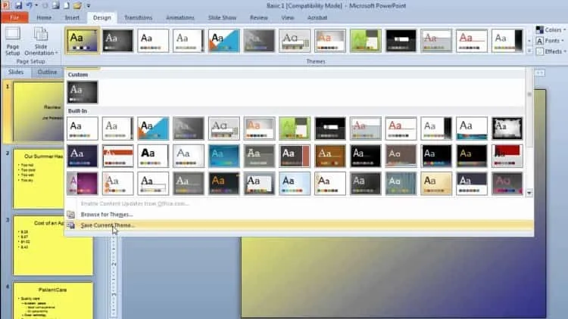Expand the Effects dropdown
This screenshot has height=319, width=568.
(551, 51)
